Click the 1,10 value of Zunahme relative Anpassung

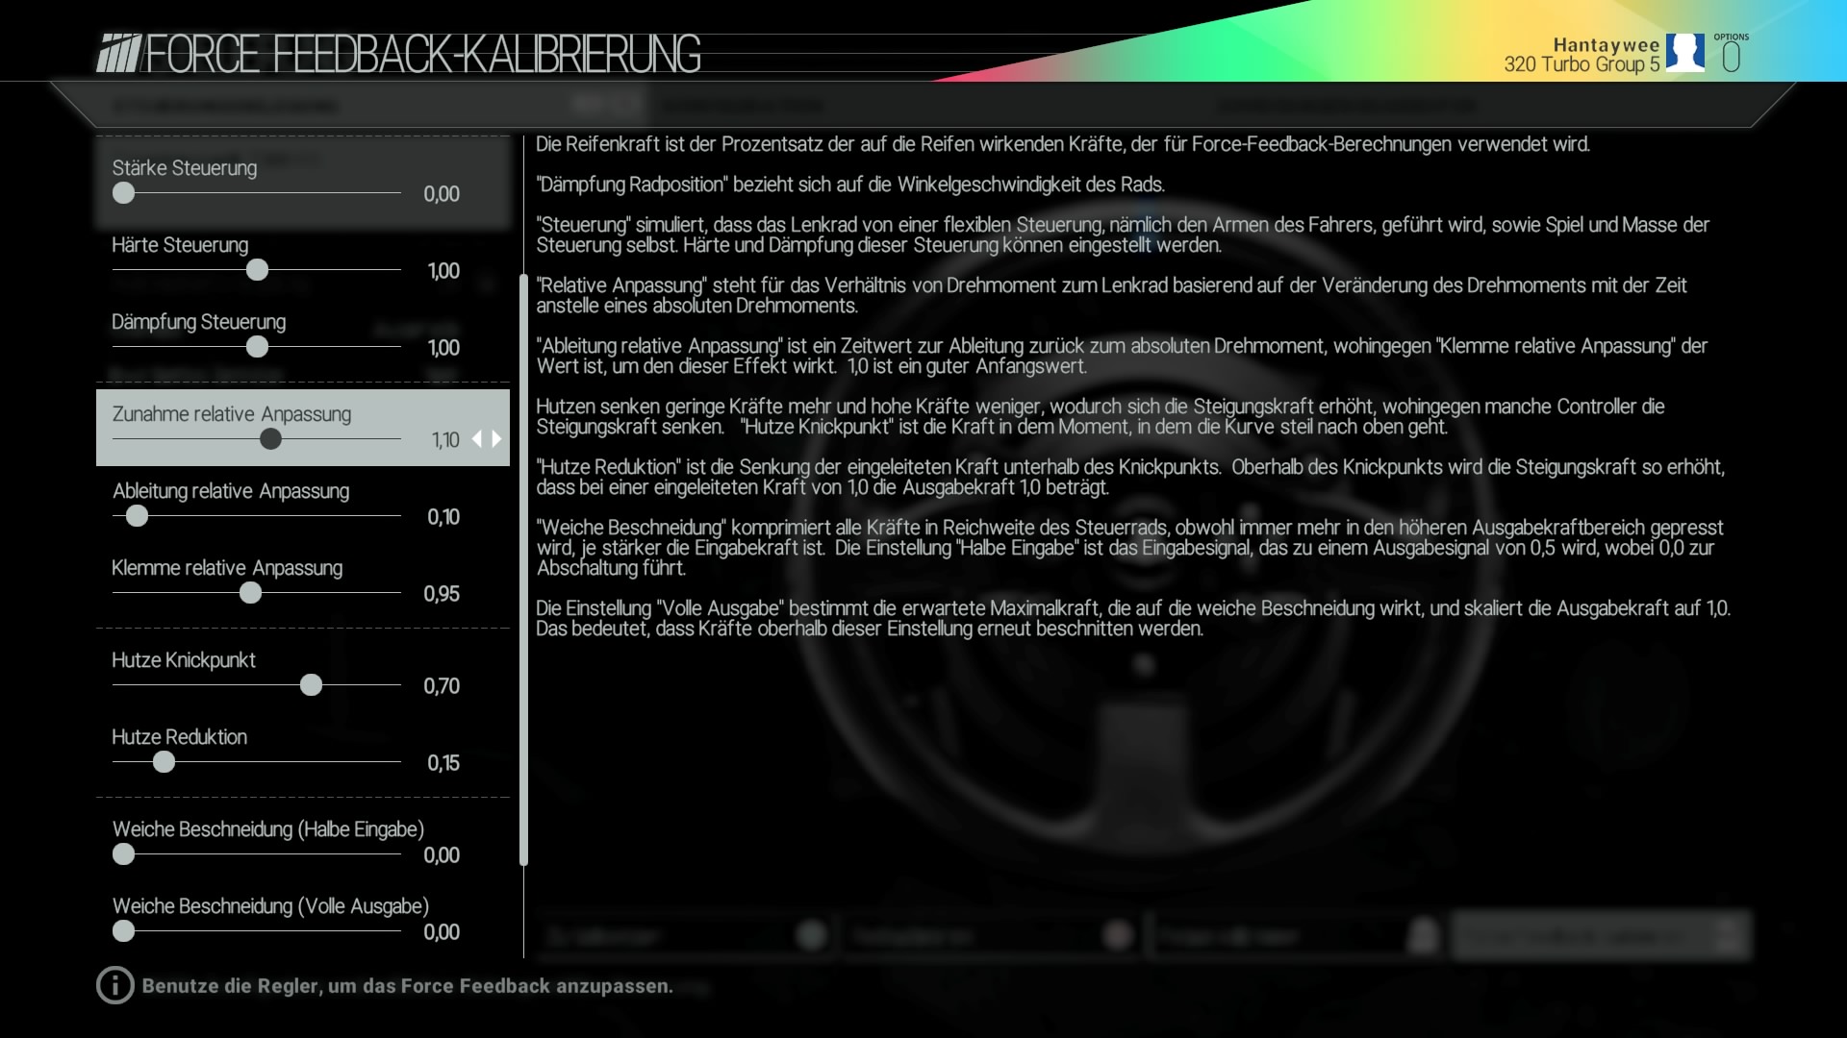(445, 440)
